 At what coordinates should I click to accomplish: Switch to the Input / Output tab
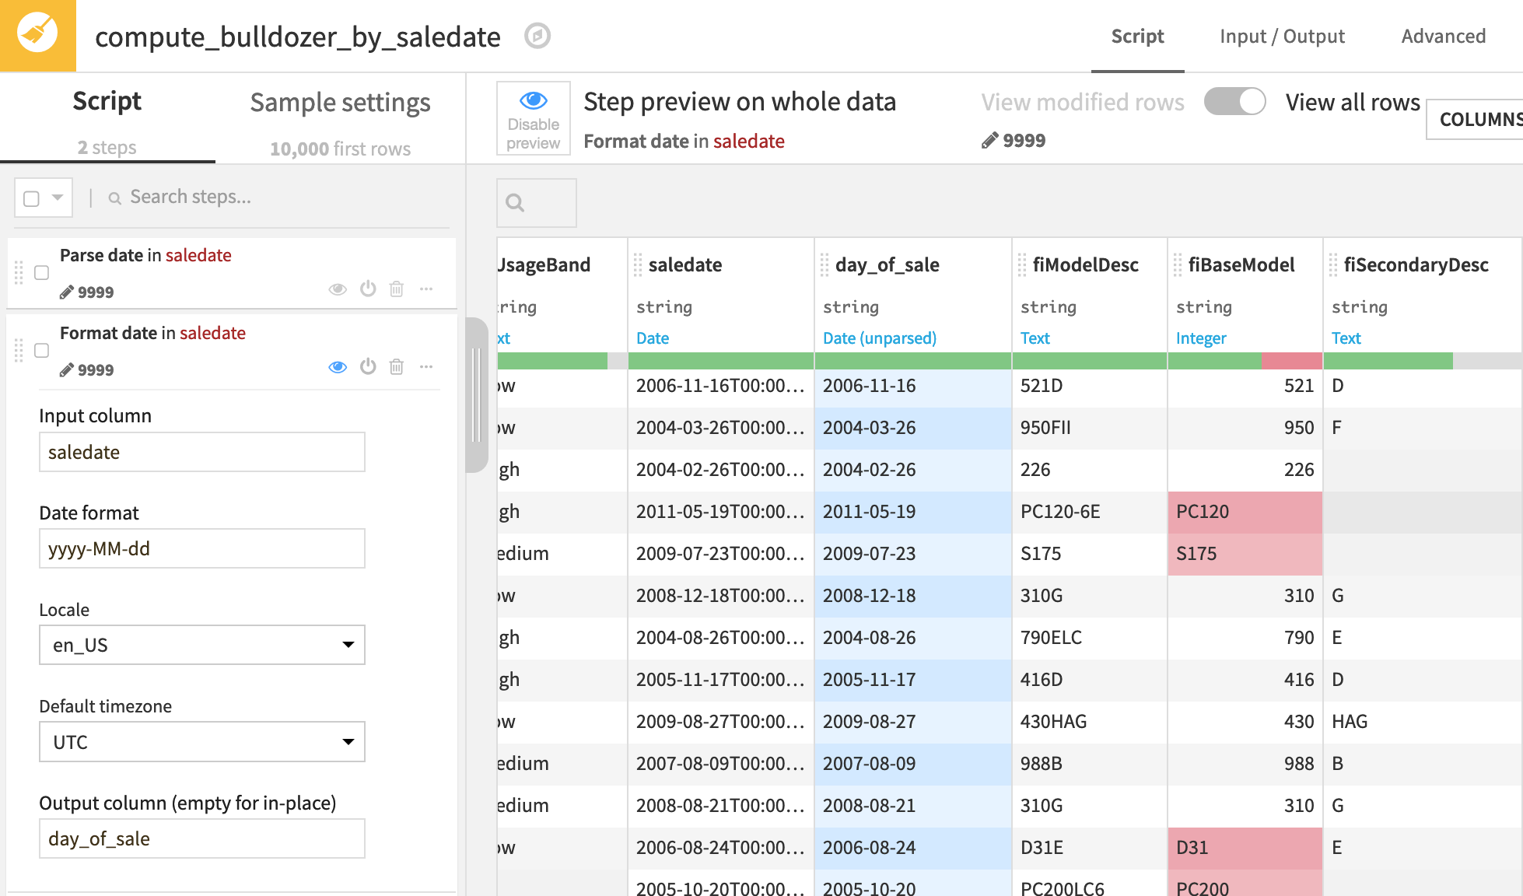tap(1280, 36)
